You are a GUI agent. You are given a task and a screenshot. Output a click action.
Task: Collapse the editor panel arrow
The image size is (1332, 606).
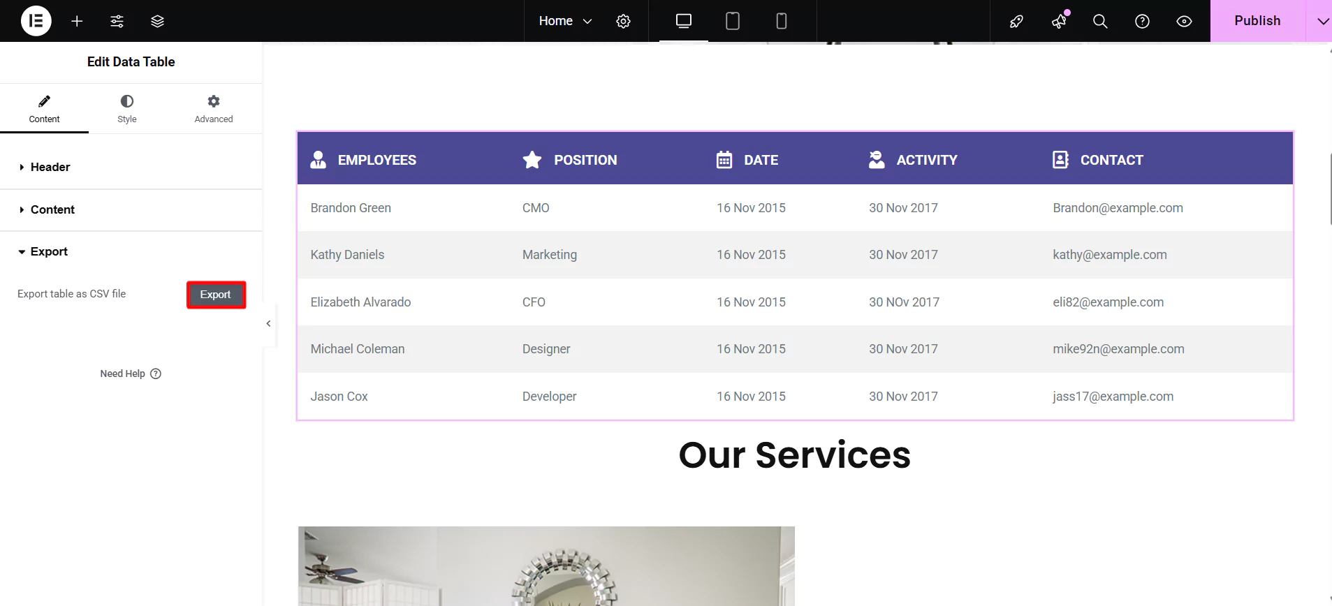point(269,323)
